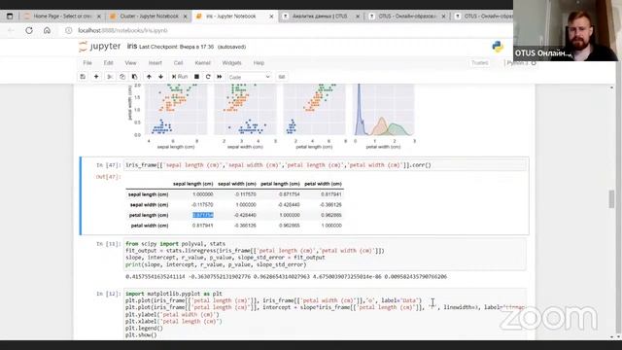This screenshot has height=350, width=622.
Task: Open the Cell menu
Action: [178, 63]
